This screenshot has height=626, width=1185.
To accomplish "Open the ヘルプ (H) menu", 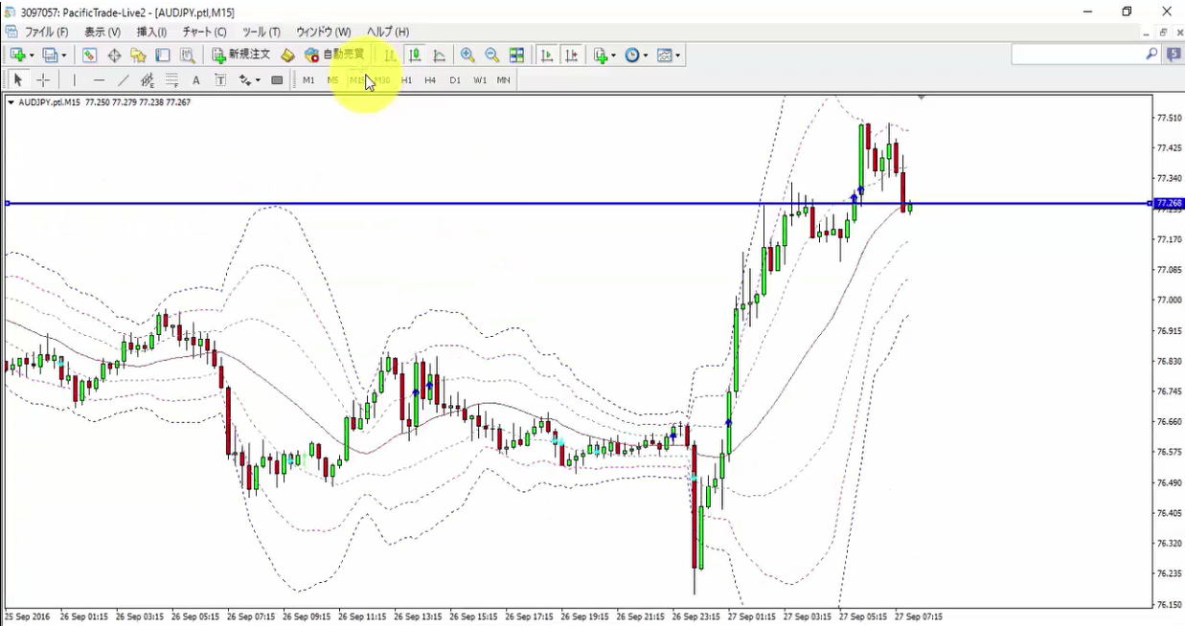I will pos(387,33).
